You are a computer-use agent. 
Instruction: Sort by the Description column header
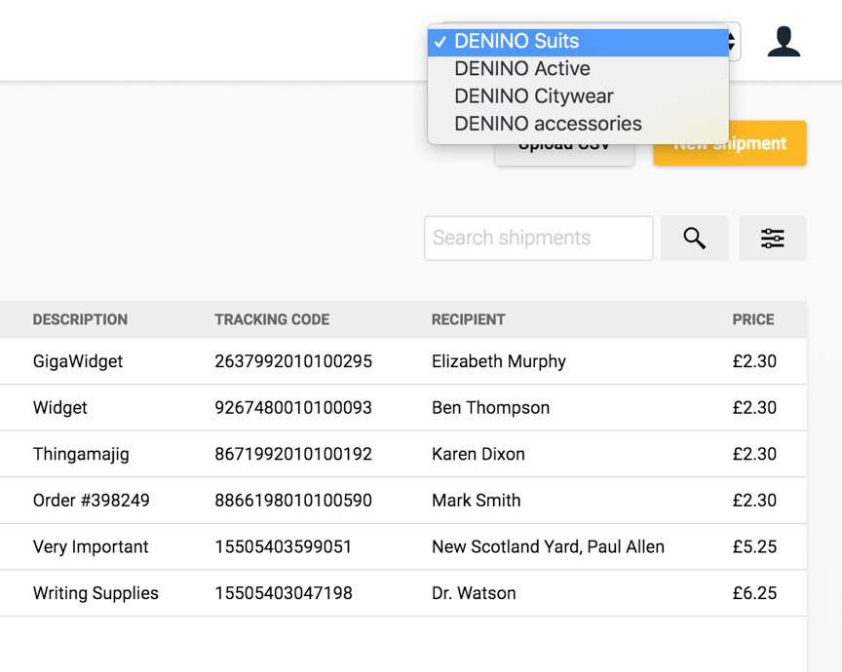point(80,319)
